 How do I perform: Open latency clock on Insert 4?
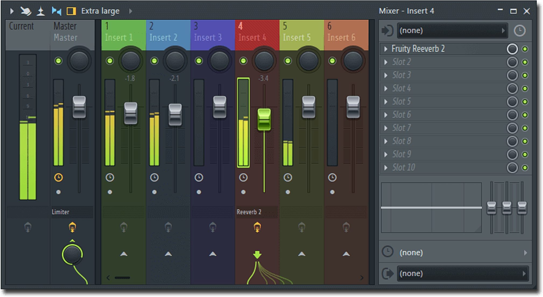coord(243,177)
